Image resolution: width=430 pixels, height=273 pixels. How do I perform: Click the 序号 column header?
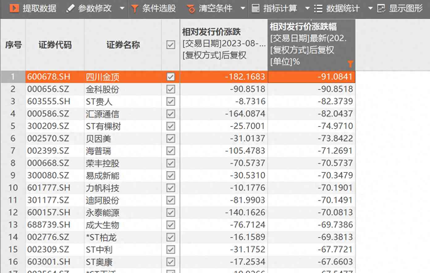13,45
